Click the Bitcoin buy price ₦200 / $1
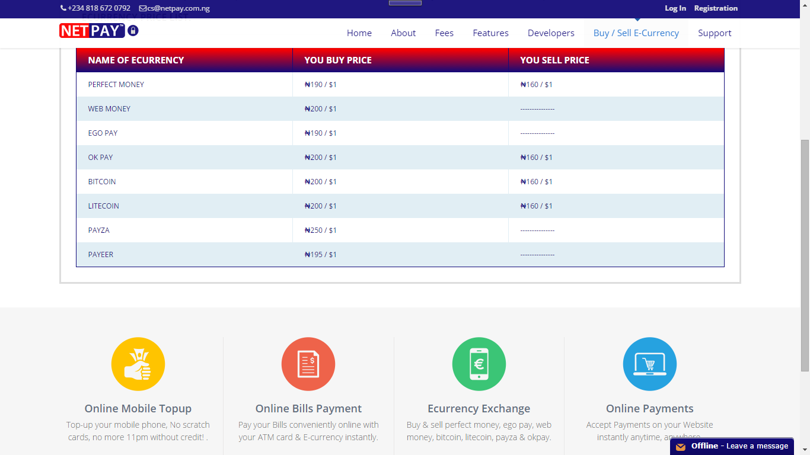 pyautogui.click(x=320, y=182)
